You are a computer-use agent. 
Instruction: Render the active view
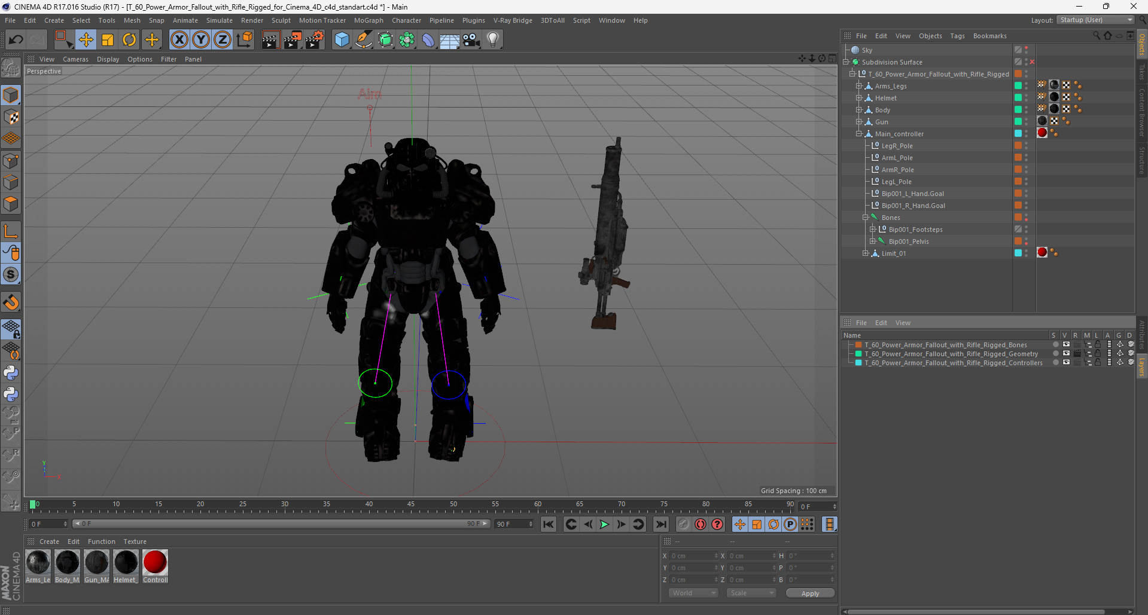[270, 40]
